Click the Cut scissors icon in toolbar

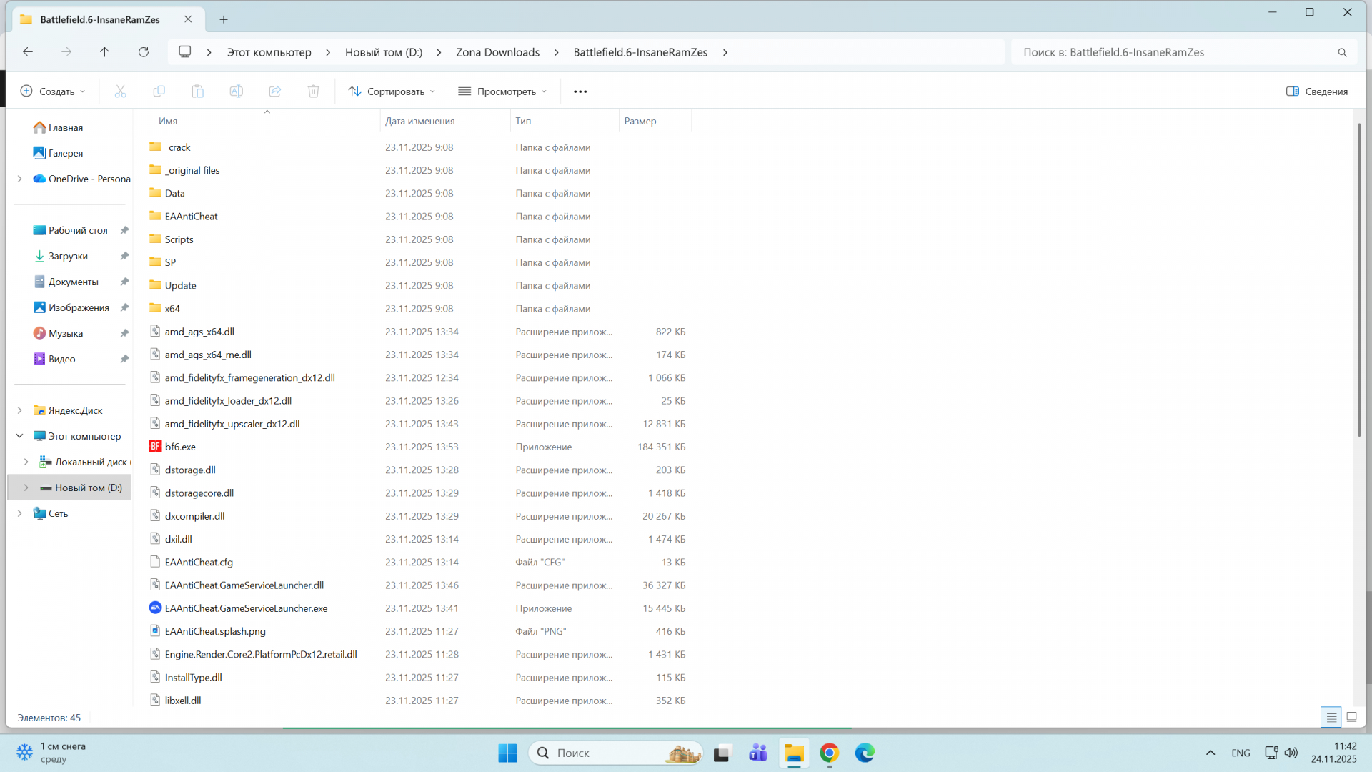pyautogui.click(x=120, y=91)
